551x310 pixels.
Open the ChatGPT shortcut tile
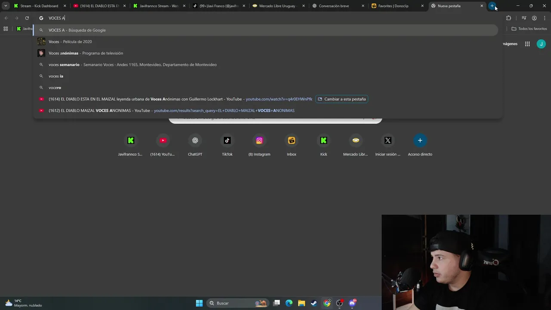(x=195, y=146)
